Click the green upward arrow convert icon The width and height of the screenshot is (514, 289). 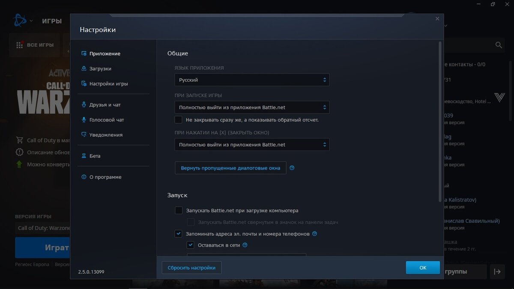pyautogui.click(x=19, y=164)
